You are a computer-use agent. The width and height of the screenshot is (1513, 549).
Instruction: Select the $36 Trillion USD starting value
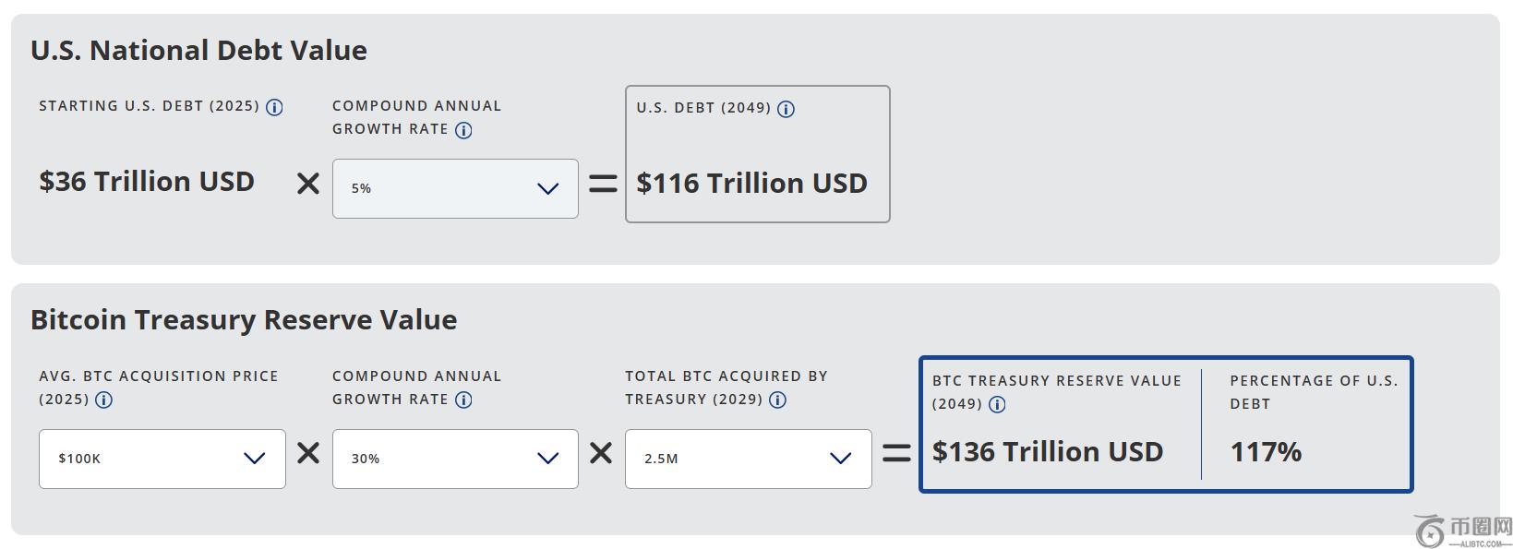(x=147, y=182)
